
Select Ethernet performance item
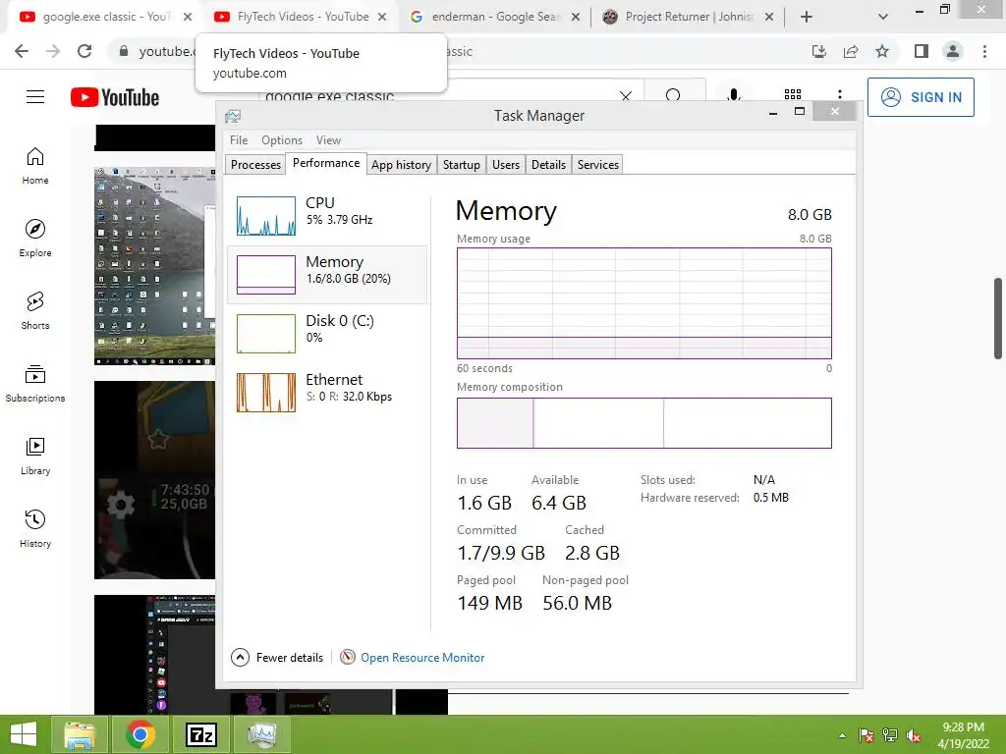[327, 393]
